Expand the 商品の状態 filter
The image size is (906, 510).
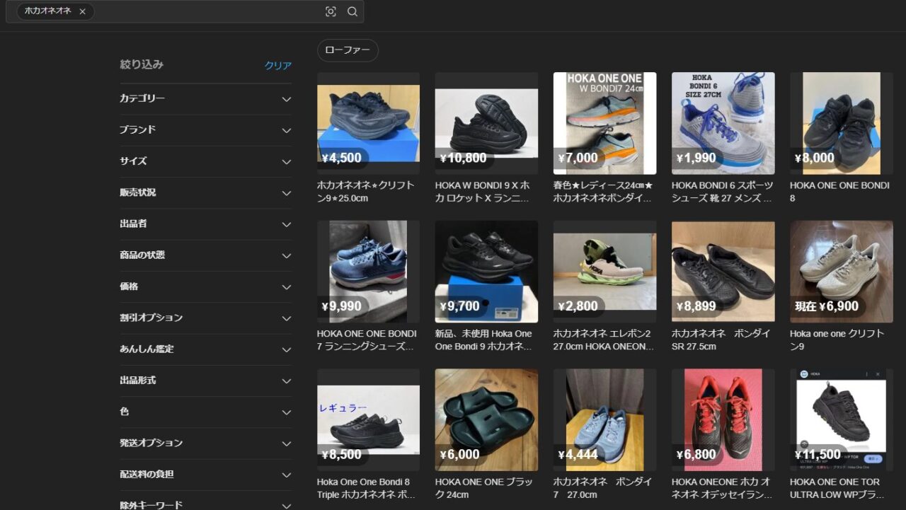205,255
